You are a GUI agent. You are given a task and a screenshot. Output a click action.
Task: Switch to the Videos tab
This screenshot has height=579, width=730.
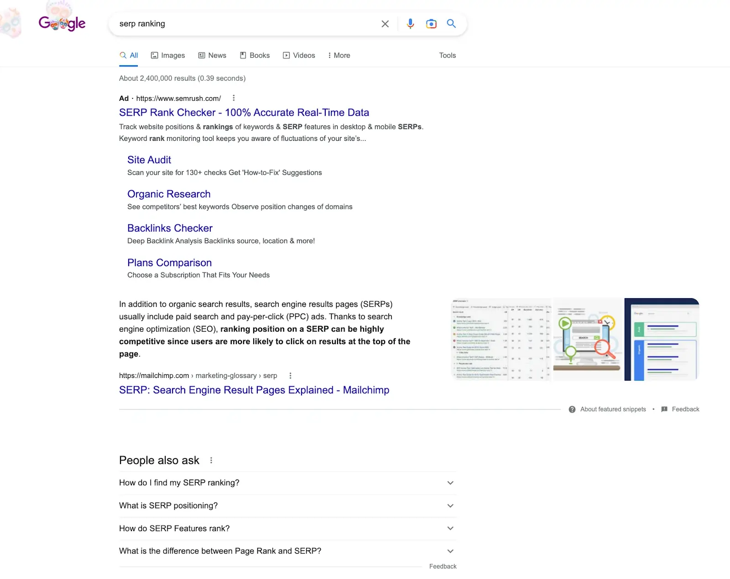click(299, 55)
